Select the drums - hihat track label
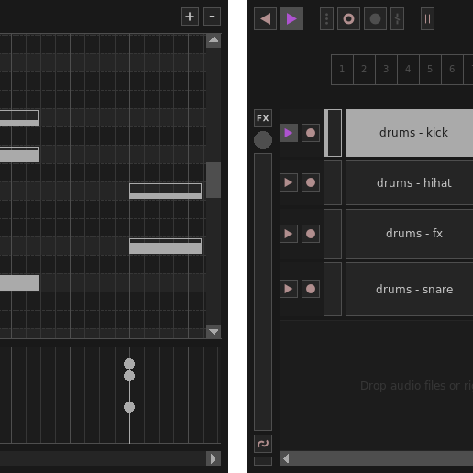Screen dimensions: 473x473 [x=410, y=182]
